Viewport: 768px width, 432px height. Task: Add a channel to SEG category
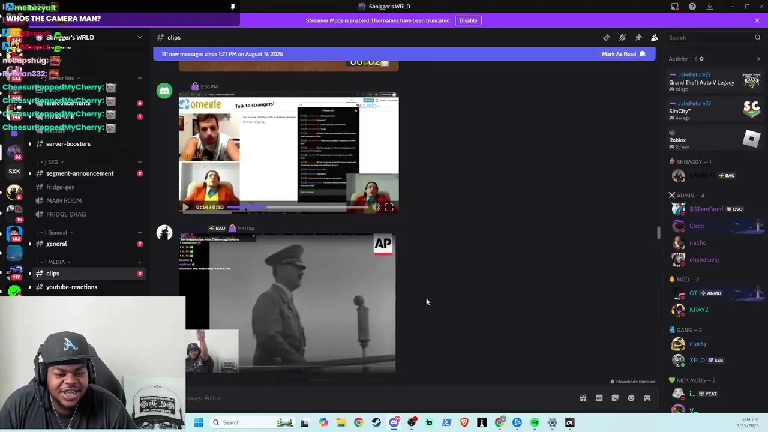[140, 162]
